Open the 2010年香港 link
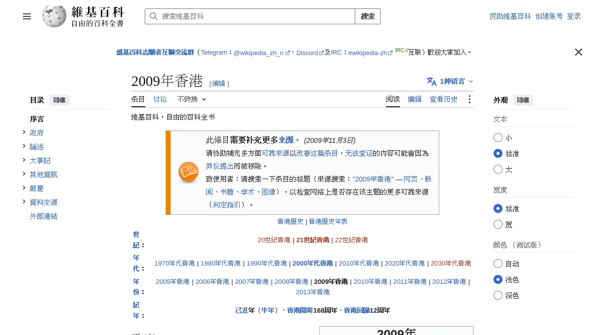Screen dimensions: 597x335 tap(371, 282)
